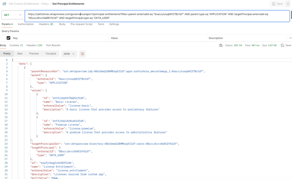The height and width of the screenshot is (179, 292).
Task: Open the Tests tab
Action: (x=101, y=24)
